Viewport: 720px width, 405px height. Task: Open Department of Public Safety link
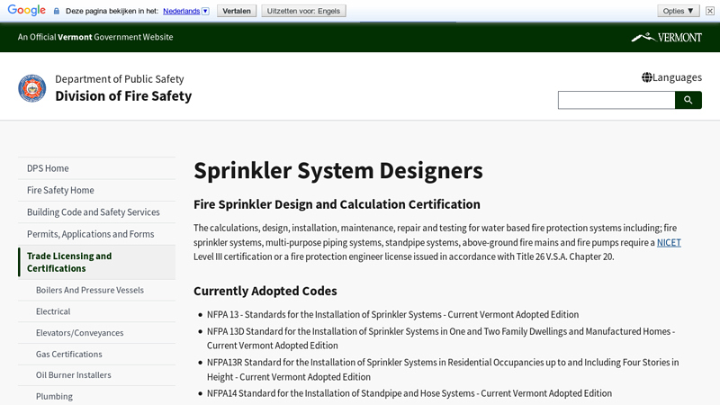(x=120, y=79)
